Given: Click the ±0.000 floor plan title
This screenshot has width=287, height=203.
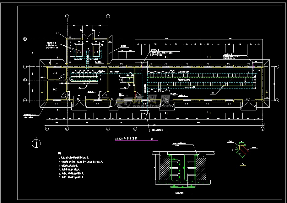Looking at the screenshot, I should click(125, 140).
